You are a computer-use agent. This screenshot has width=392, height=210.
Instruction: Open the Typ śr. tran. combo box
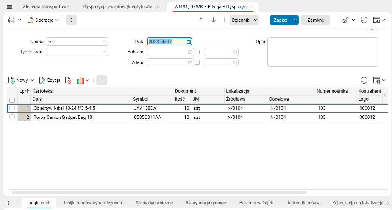pyautogui.click(x=77, y=52)
